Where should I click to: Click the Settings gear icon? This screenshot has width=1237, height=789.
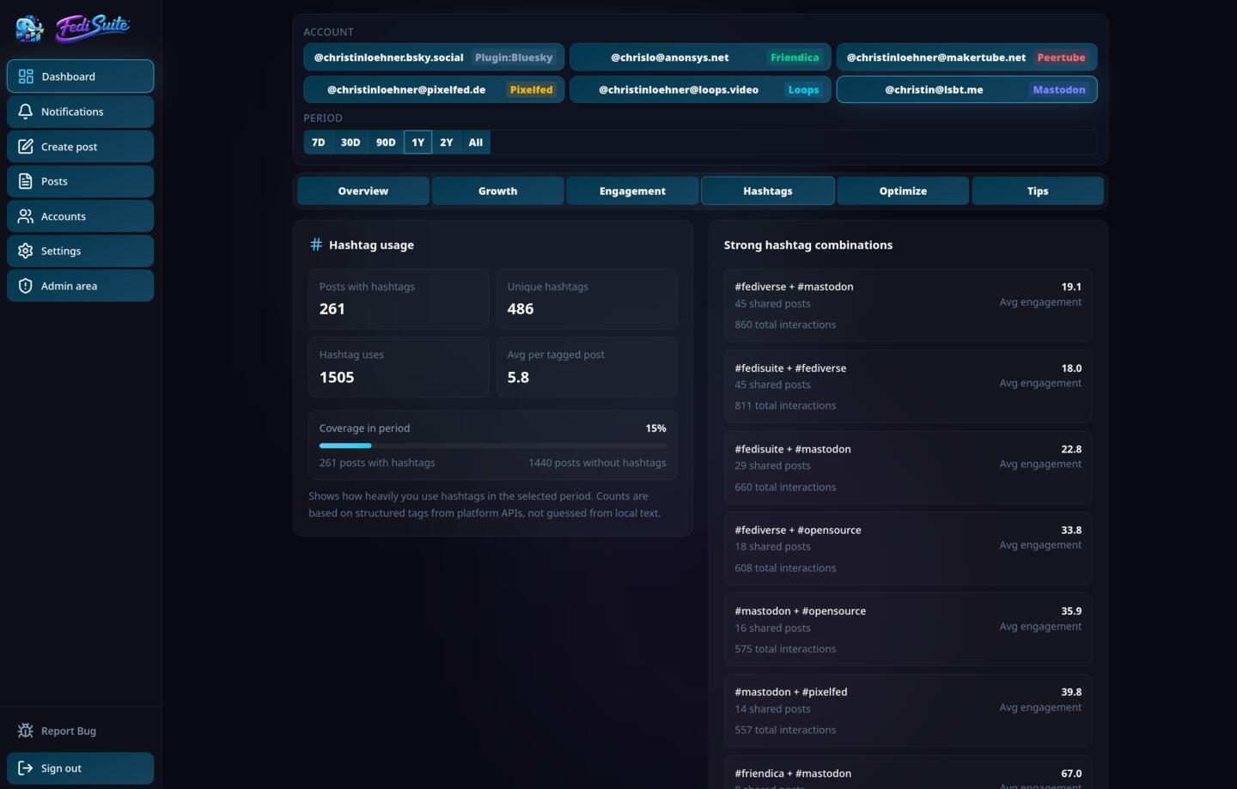26,251
